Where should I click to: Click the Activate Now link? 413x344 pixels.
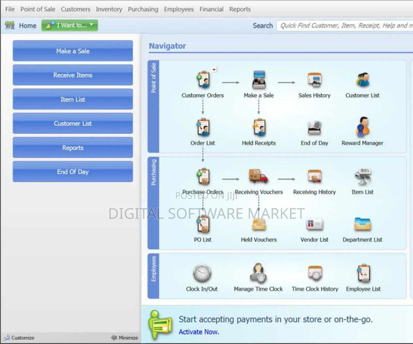(x=199, y=332)
